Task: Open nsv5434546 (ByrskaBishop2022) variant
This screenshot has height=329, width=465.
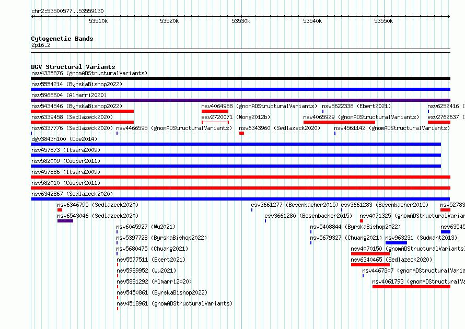Action: [77, 106]
